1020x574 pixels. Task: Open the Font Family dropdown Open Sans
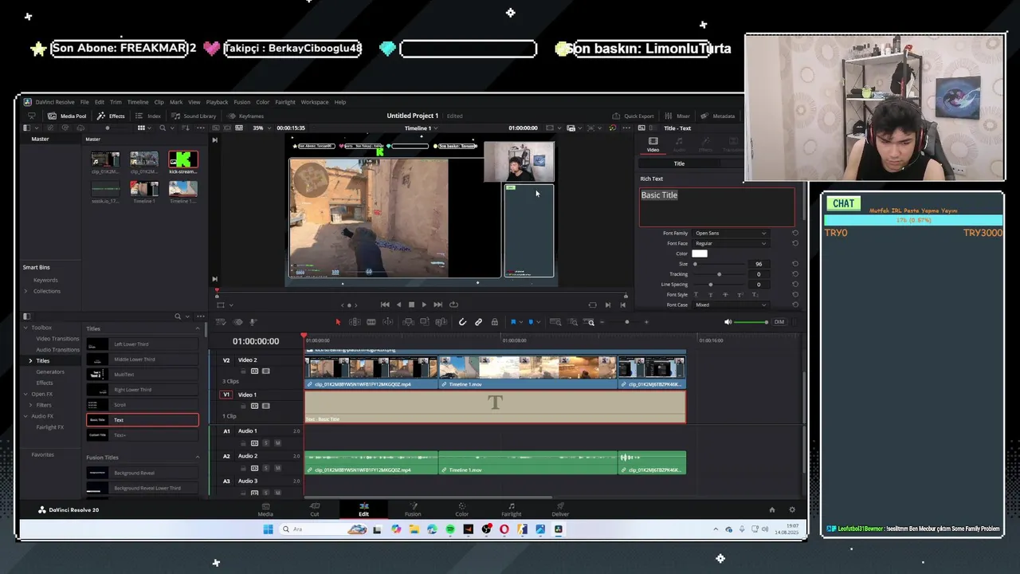point(730,233)
